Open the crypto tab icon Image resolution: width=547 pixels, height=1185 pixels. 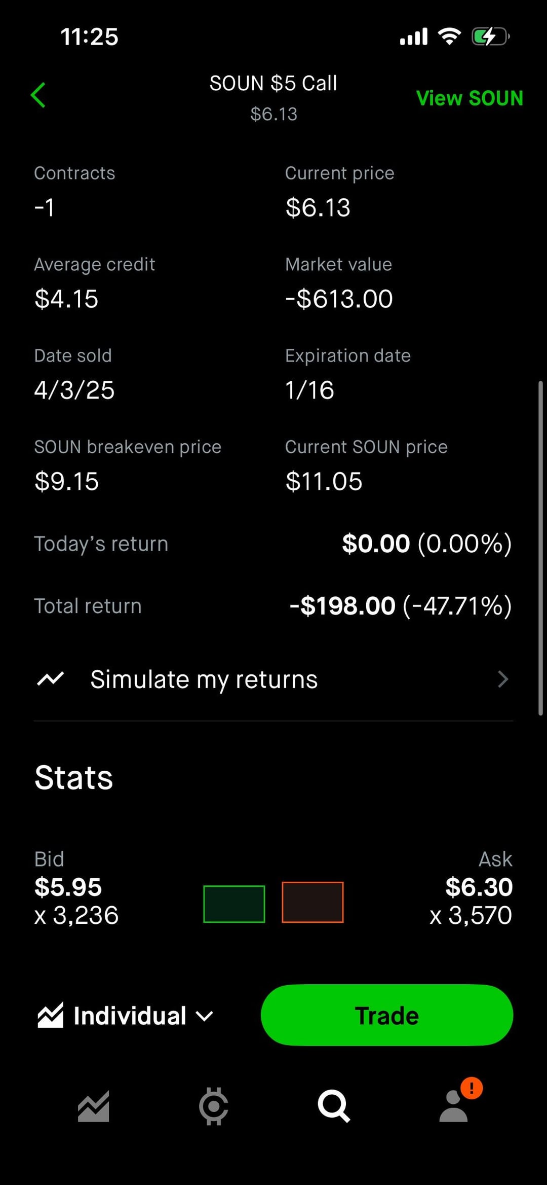213,1106
